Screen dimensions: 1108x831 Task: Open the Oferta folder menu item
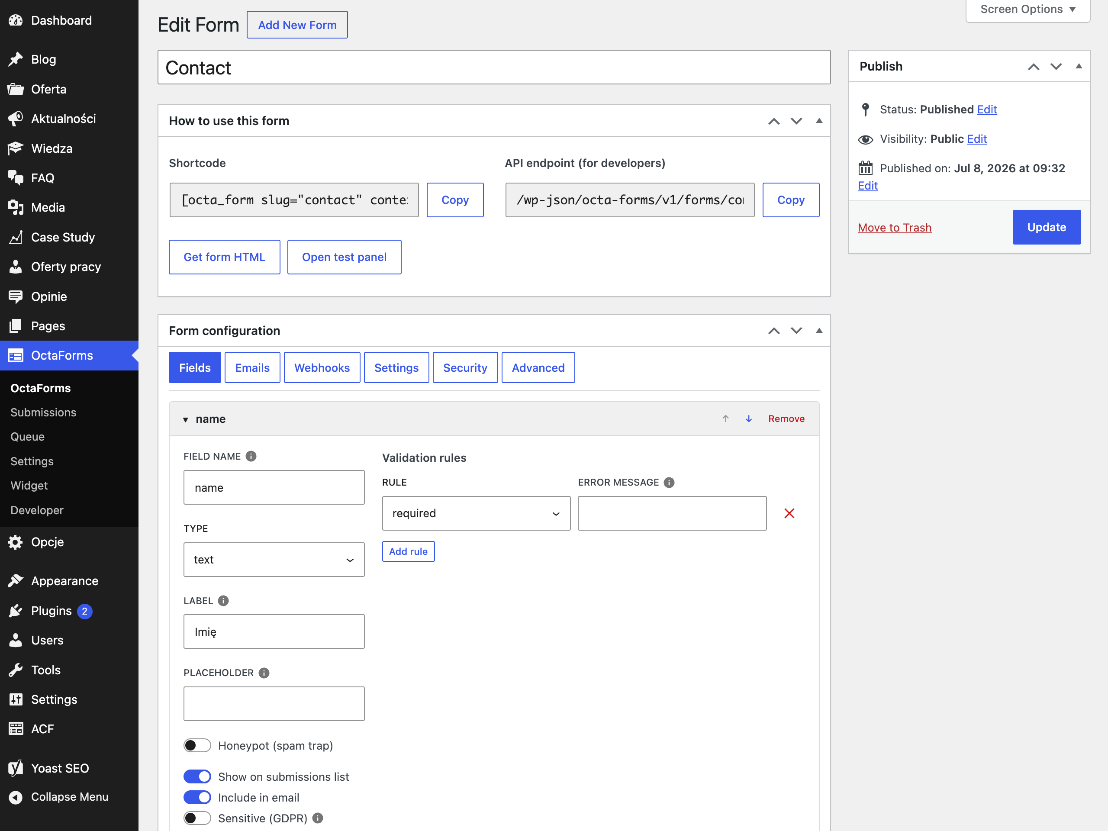click(69, 89)
